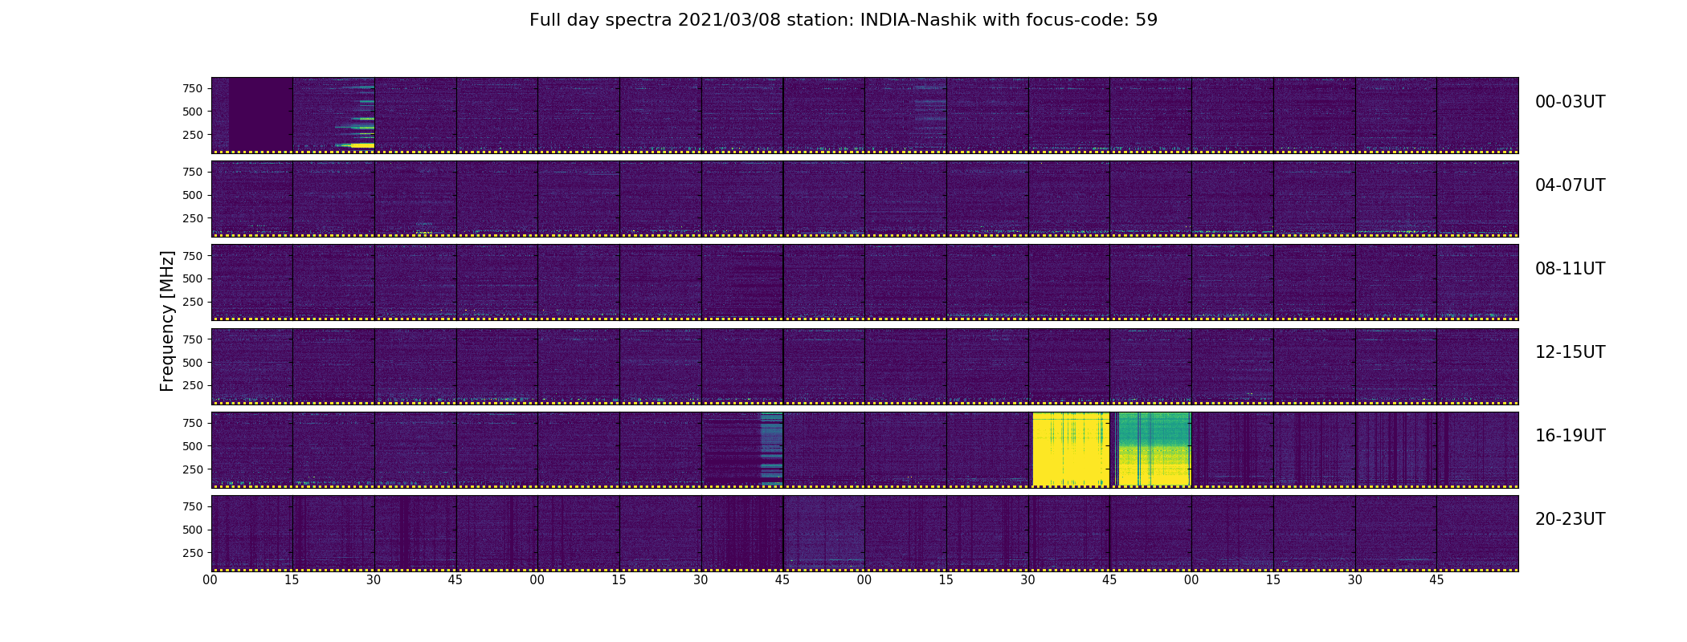Screen dimensions: 1687x642
Task: Select the "04-07UT" row label
Action: coord(1570,185)
